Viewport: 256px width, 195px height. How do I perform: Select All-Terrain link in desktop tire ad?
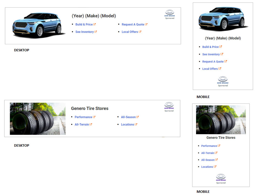click(x=82, y=125)
